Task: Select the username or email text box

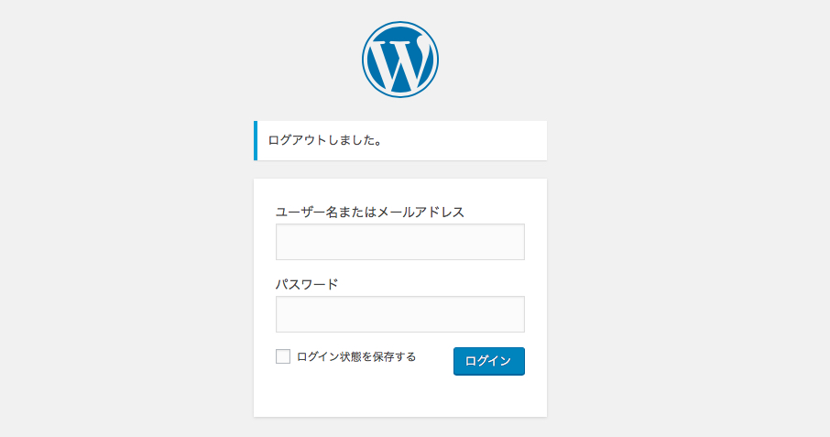Action: tap(400, 242)
